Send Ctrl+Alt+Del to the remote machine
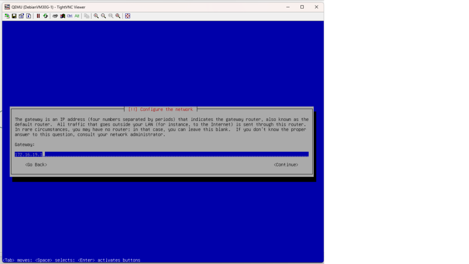Screen dimensions: 469x264 [55, 16]
